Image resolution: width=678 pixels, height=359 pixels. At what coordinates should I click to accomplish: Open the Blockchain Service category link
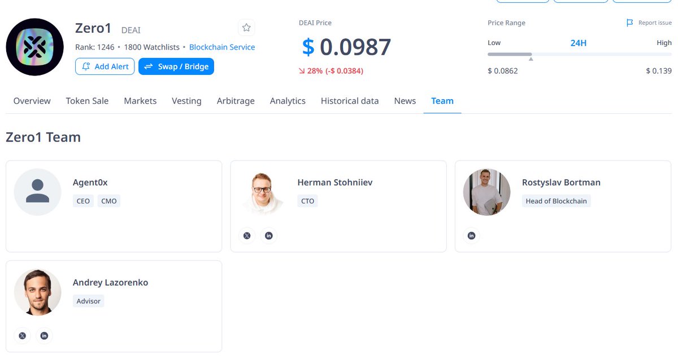(x=222, y=47)
